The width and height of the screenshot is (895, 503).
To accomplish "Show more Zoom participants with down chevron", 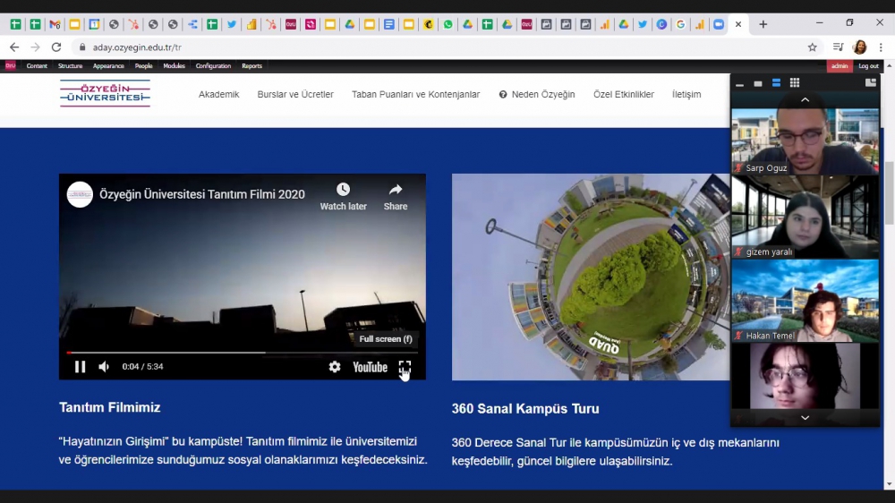I will coord(805,418).
